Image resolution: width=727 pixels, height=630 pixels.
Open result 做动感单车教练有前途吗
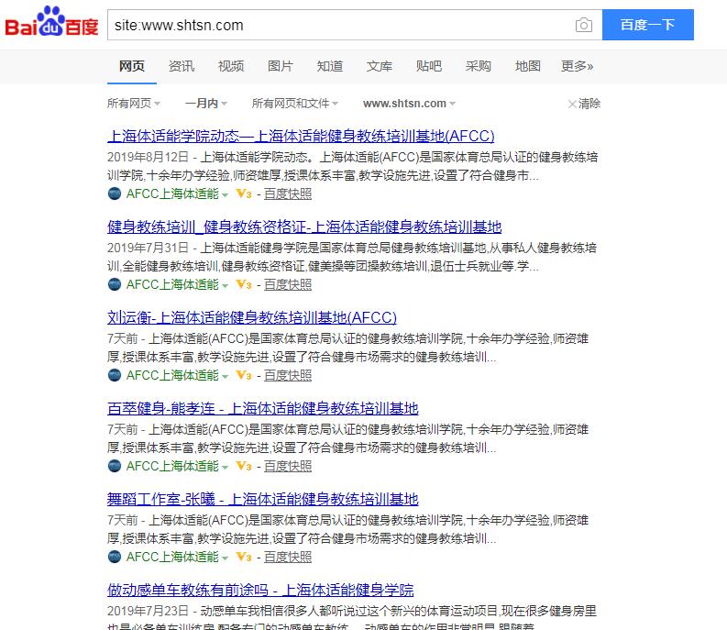(260, 590)
